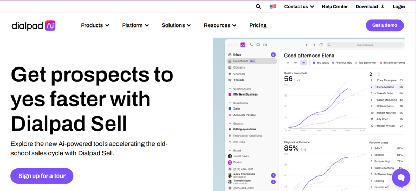The width and height of the screenshot is (416, 191).
Task: Open the Resources menu
Action: [x=220, y=25]
